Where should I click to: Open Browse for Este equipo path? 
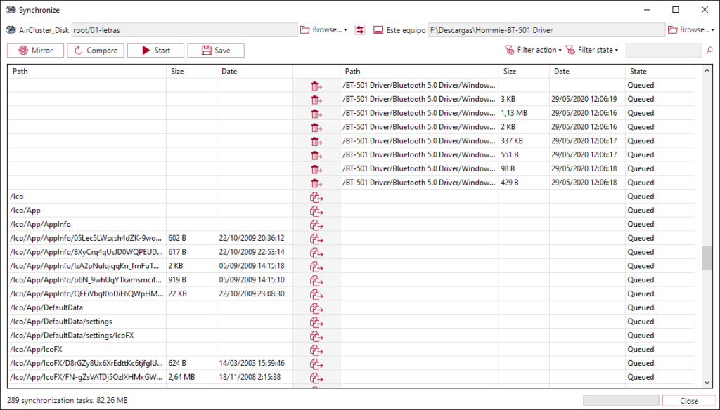tap(691, 29)
